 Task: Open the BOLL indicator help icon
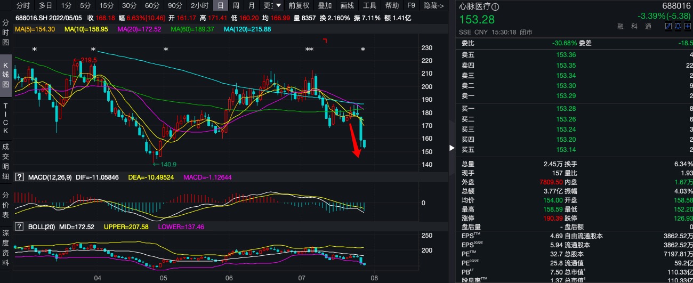point(20,227)
